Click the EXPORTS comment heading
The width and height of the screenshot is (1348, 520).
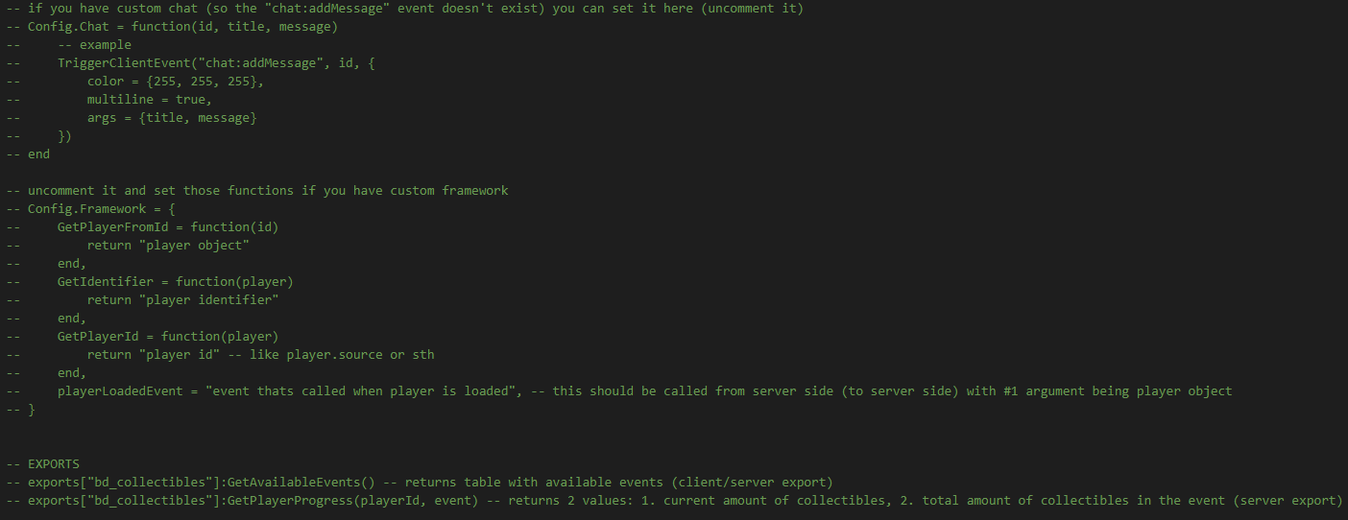point(54,464)
